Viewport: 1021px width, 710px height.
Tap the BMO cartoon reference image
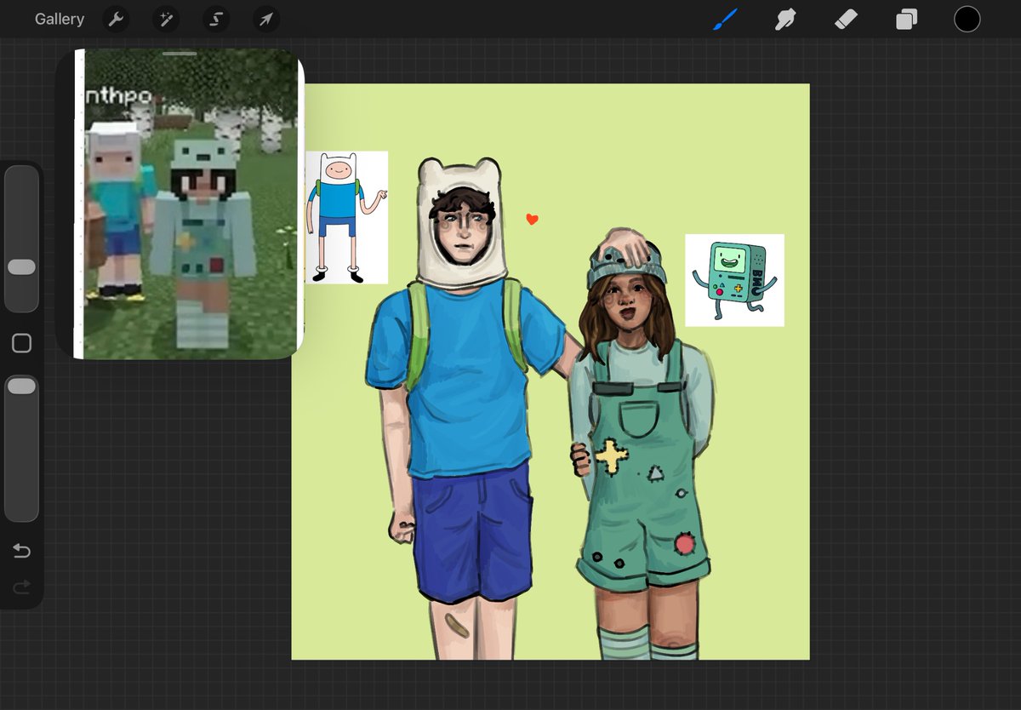click(735, 280)
